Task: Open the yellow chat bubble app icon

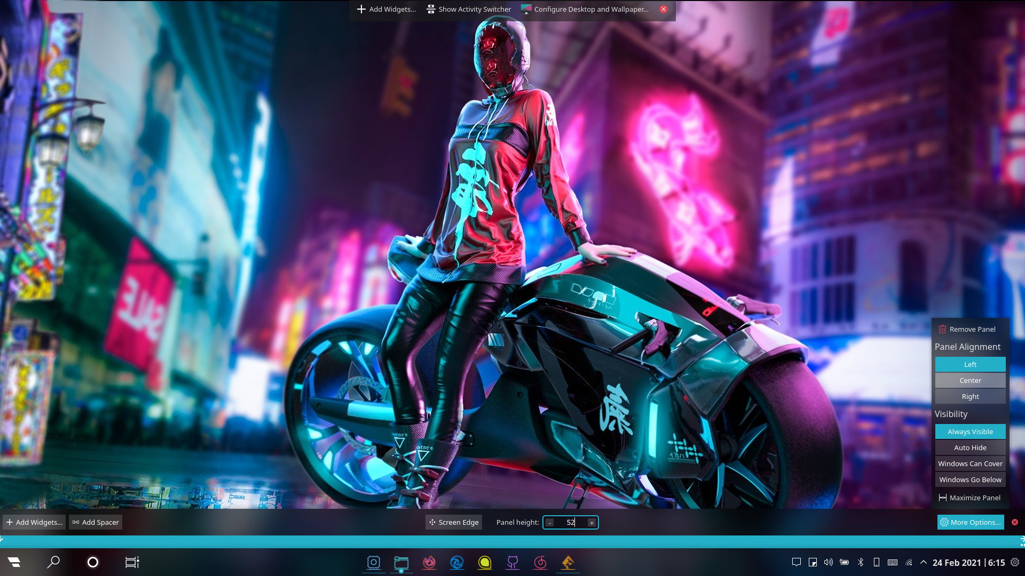Action: (485, 562)
